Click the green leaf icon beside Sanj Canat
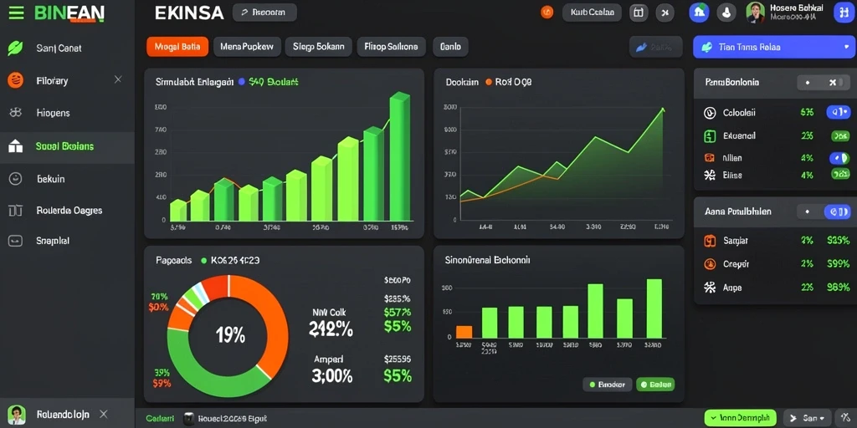857x428 pixels. pos(15,48)
